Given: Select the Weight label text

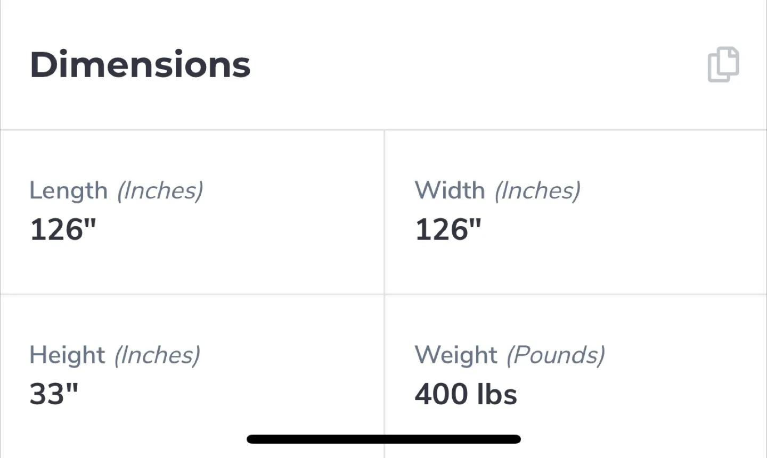Looking at the screenshot, I should click(456, 355).
